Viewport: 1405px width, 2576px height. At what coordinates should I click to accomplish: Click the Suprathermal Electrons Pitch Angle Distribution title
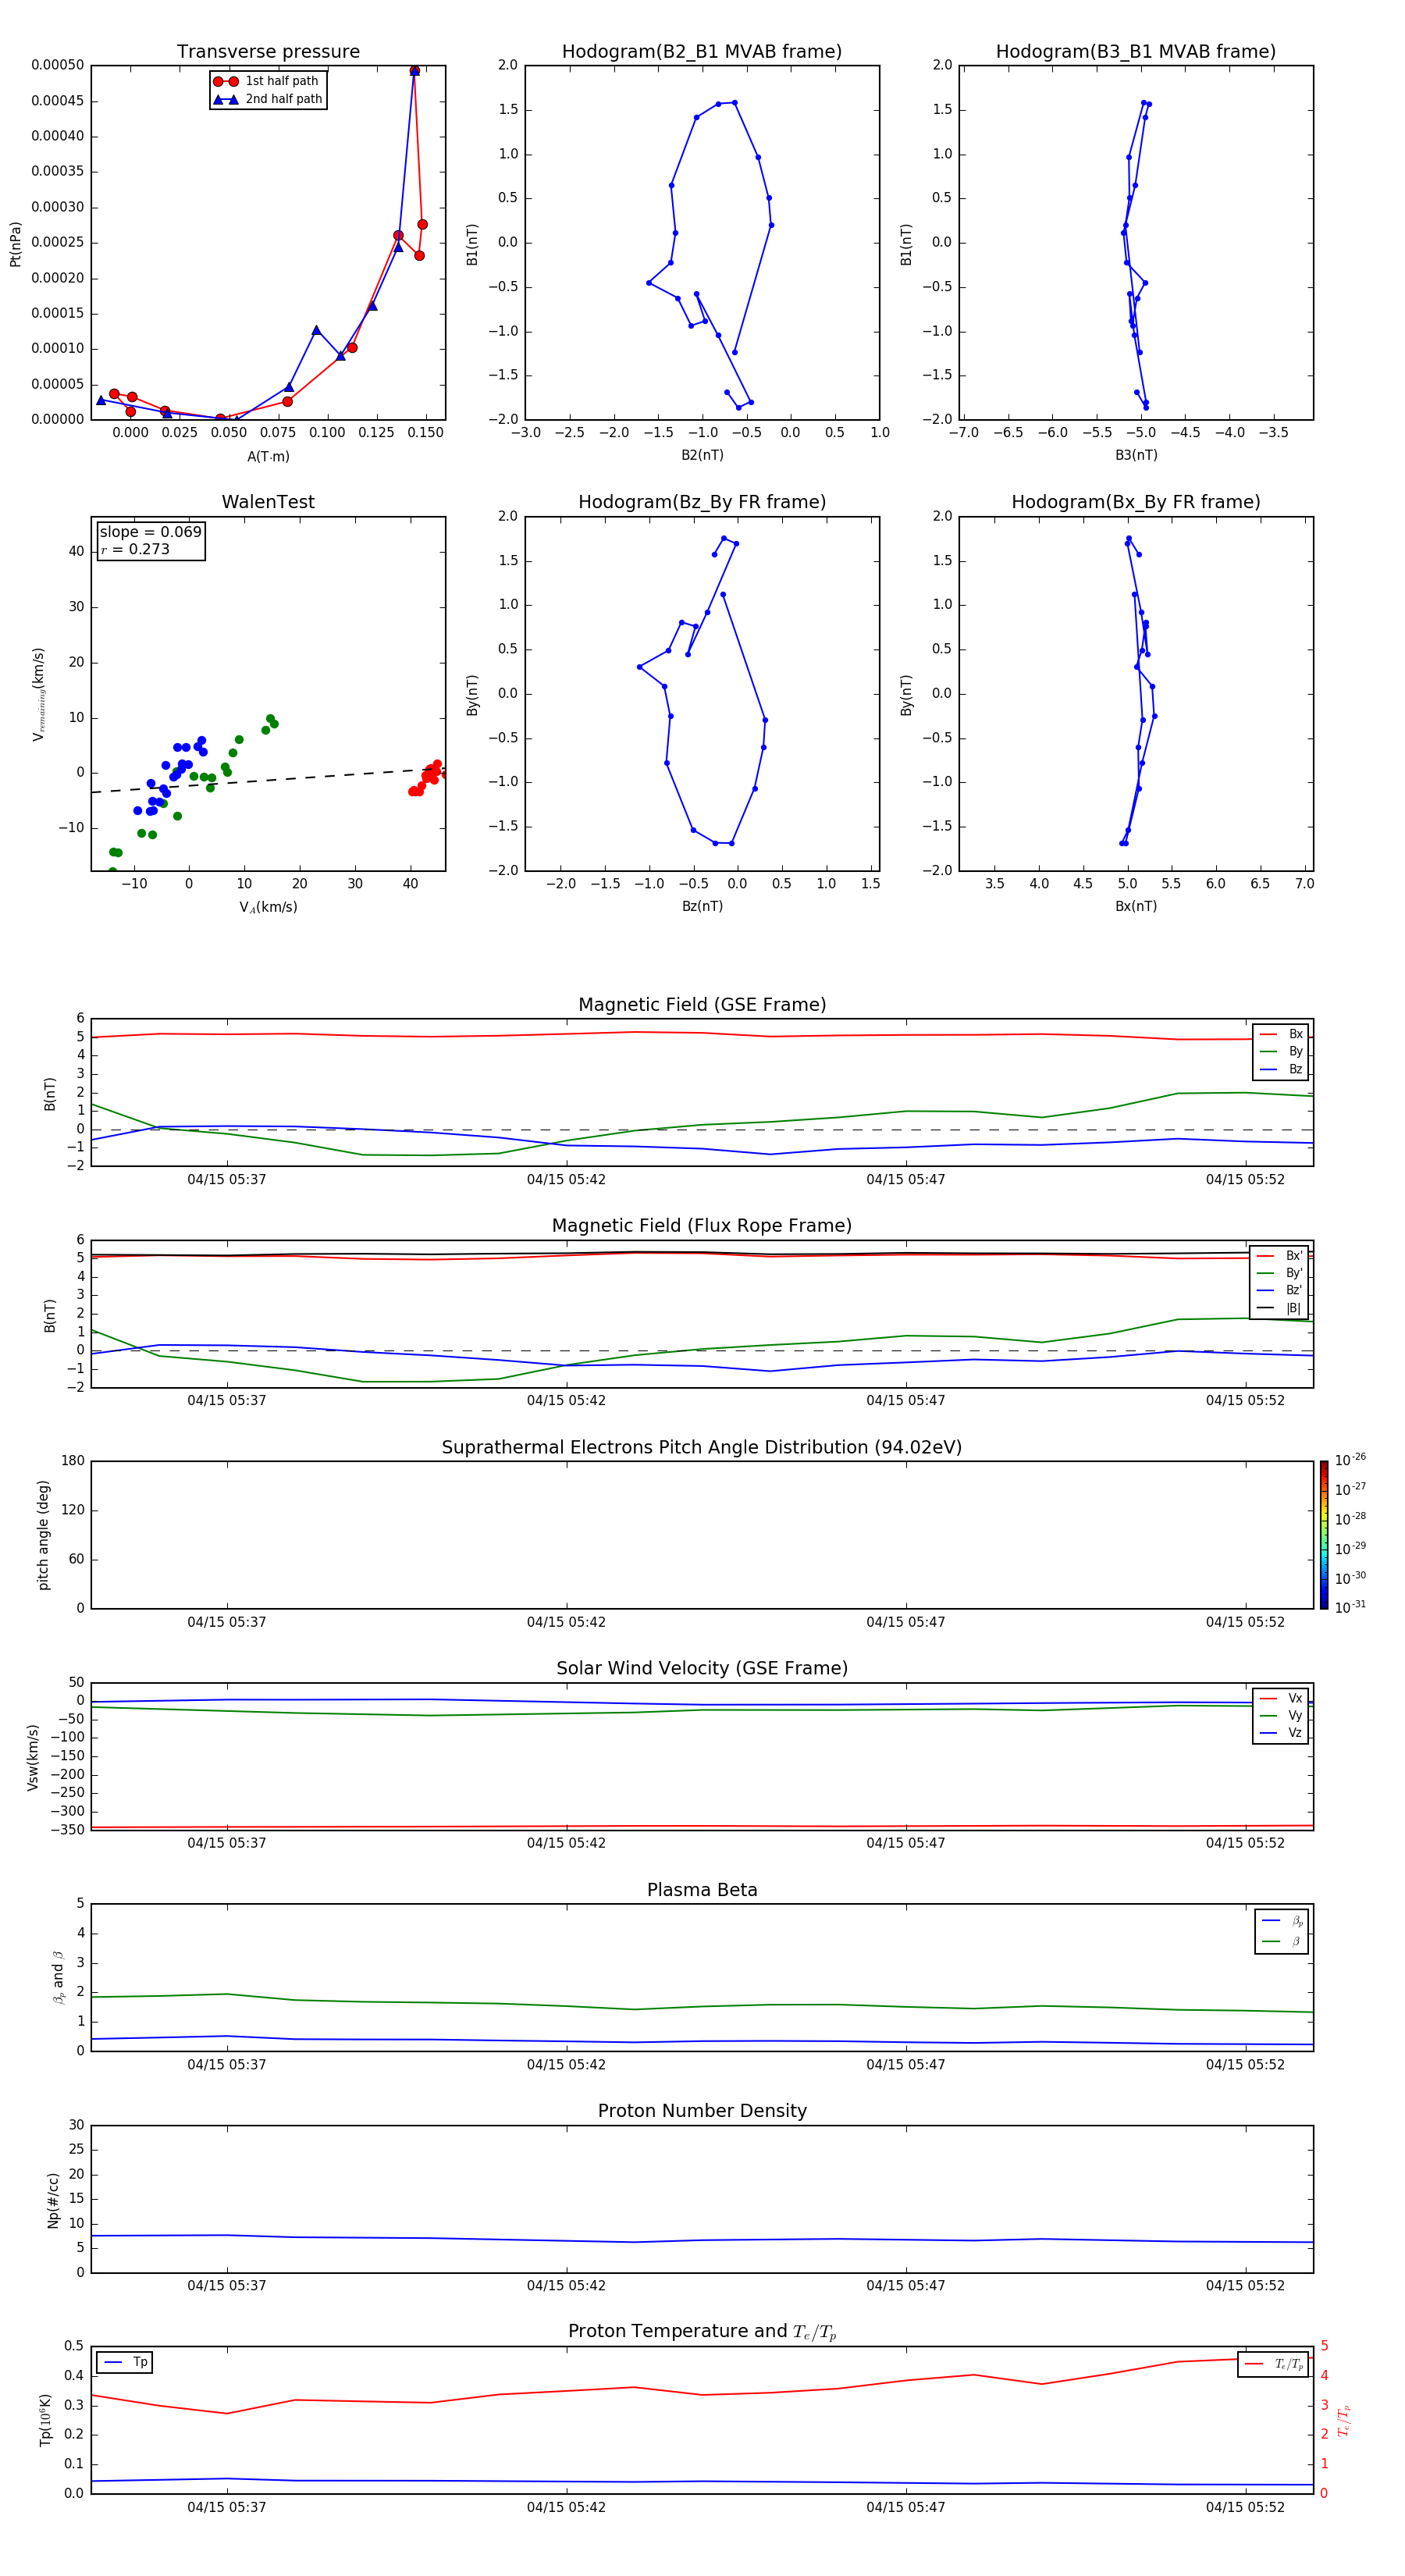(702, 1447)
